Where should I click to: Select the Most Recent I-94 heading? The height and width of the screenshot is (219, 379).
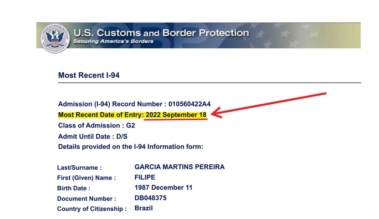pos(89,75)
